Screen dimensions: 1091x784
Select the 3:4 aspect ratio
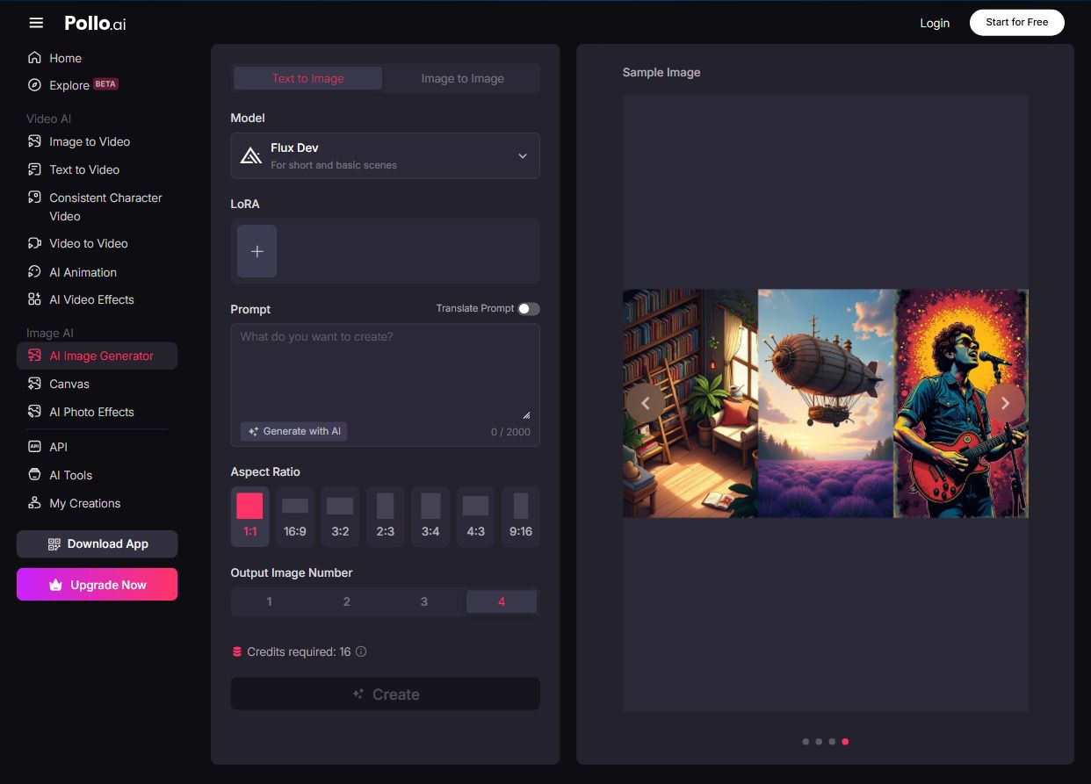coord(430,516)
